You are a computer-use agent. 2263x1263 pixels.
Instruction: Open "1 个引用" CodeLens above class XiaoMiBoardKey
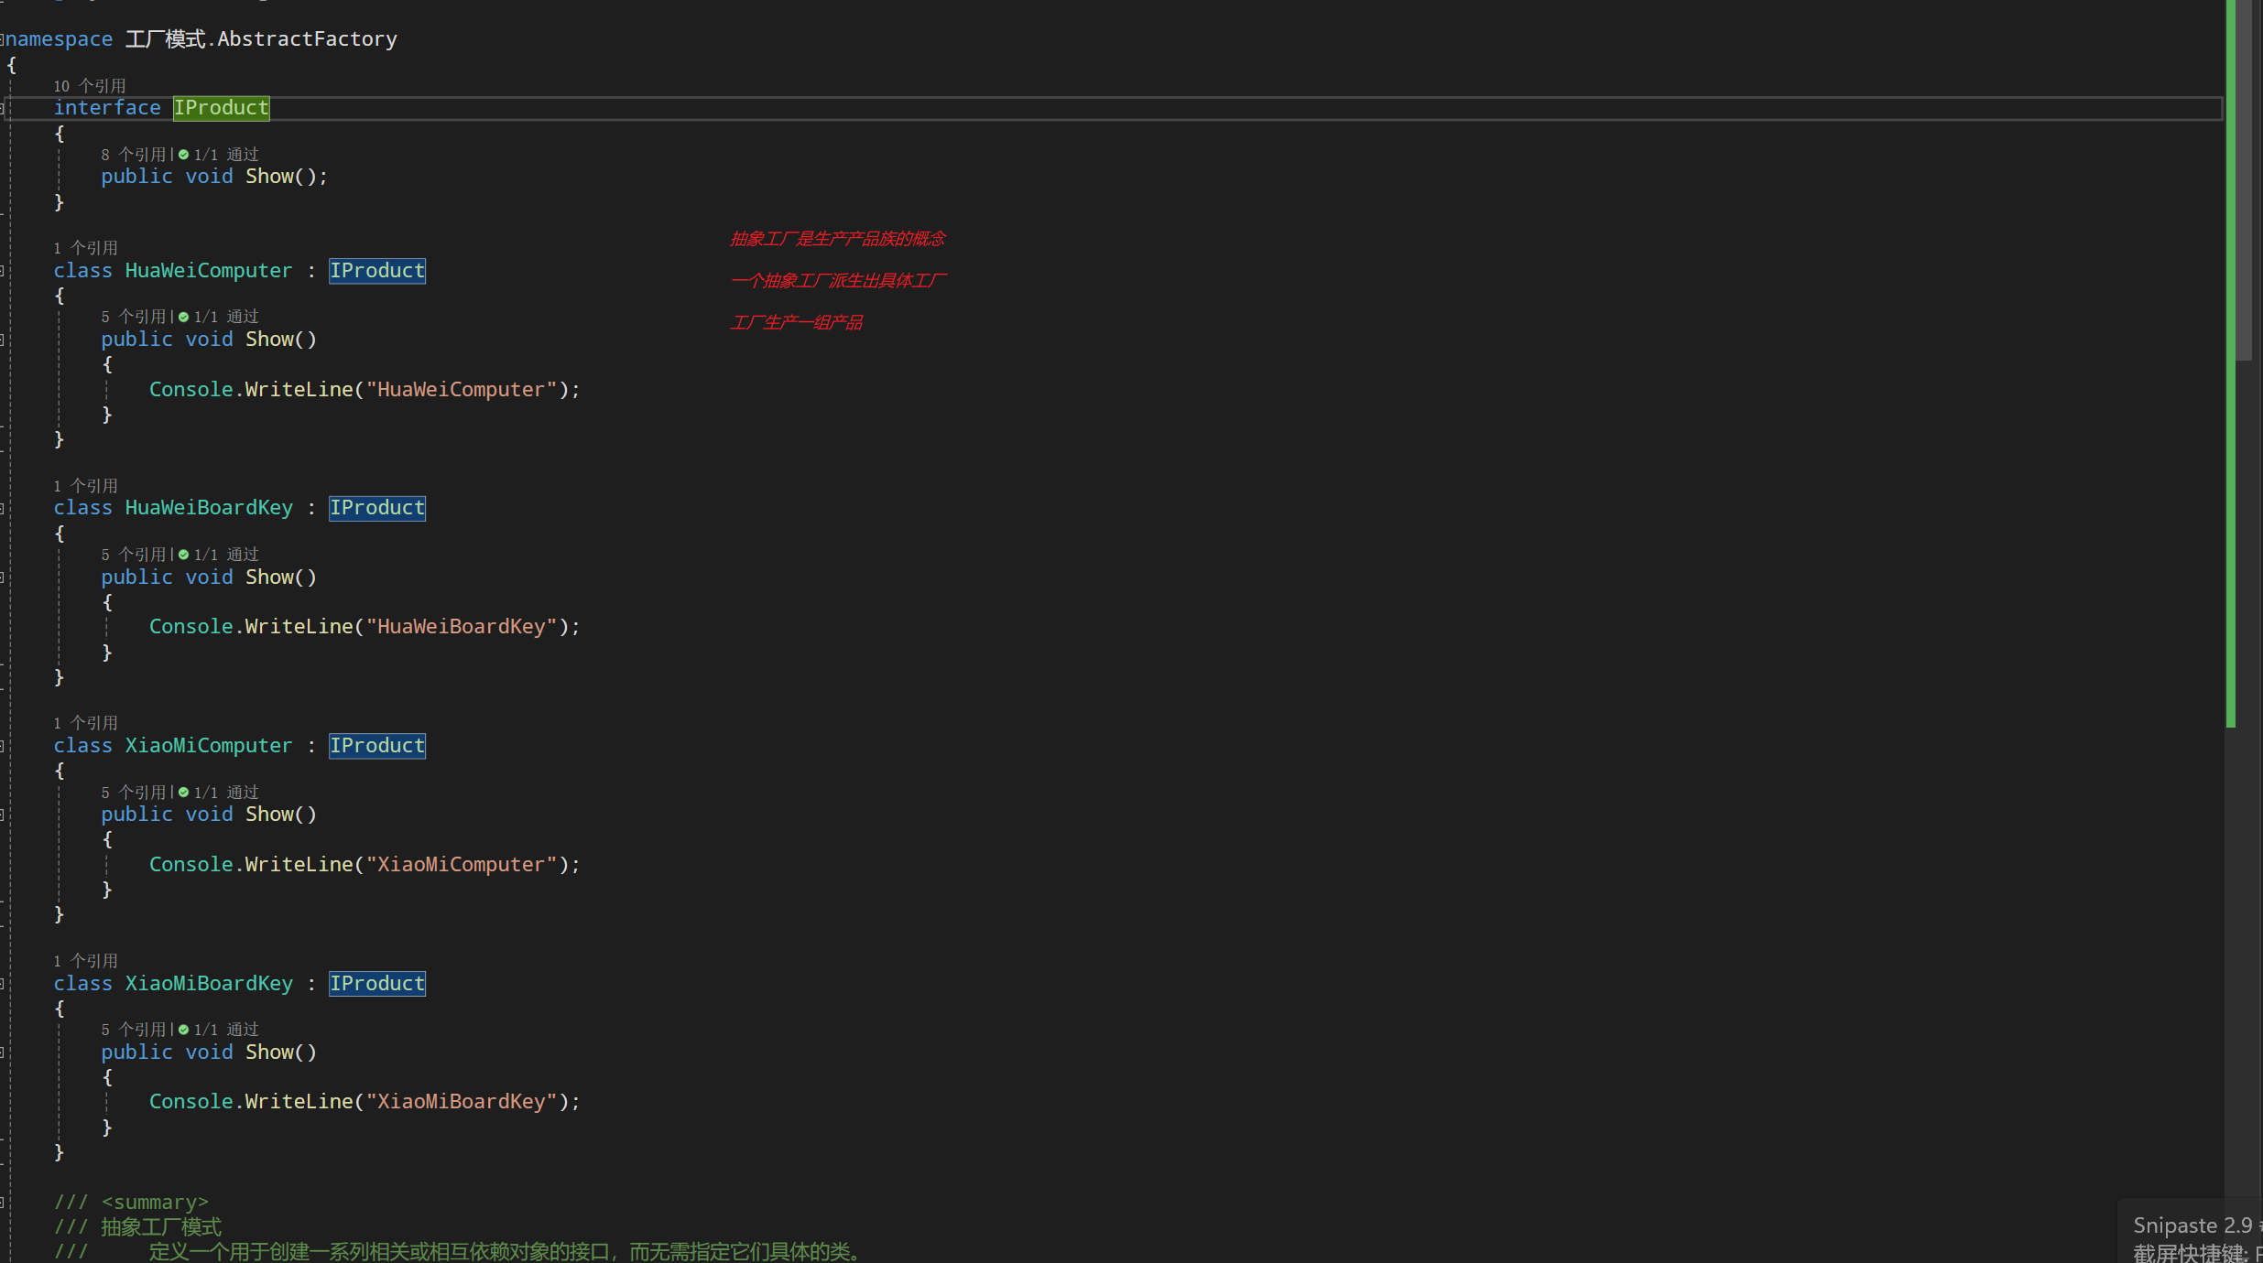tap(86, 961)
